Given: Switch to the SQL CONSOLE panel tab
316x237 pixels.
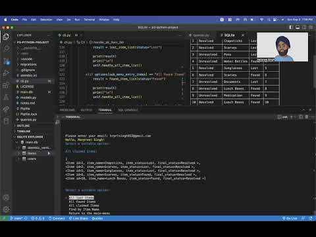Looking at the screenshot, I should click(128, 110).
